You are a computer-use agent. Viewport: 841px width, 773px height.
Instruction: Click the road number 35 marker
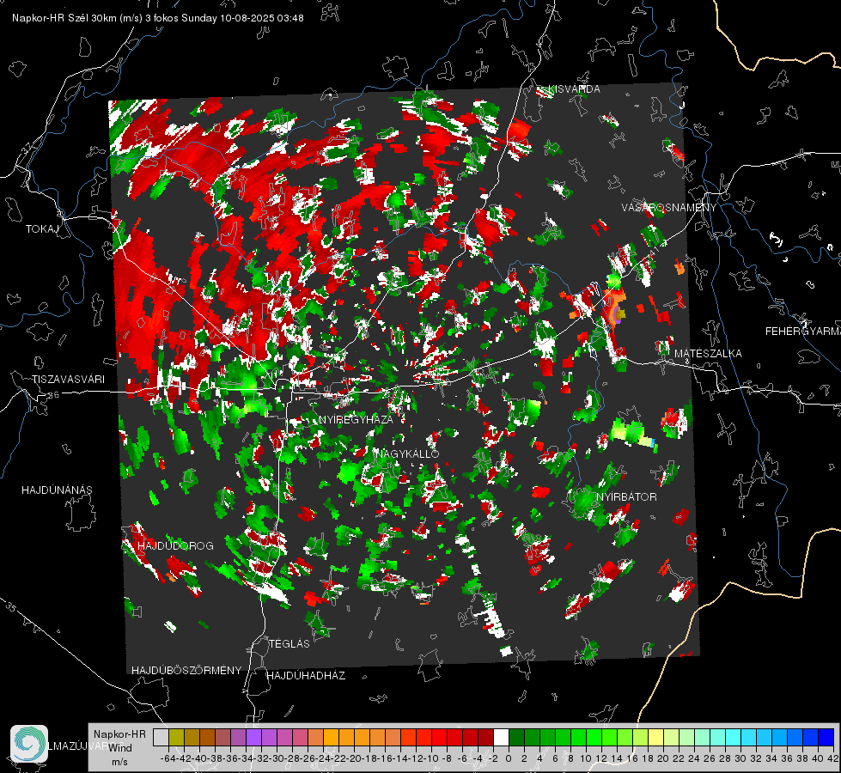click(11, 607)
